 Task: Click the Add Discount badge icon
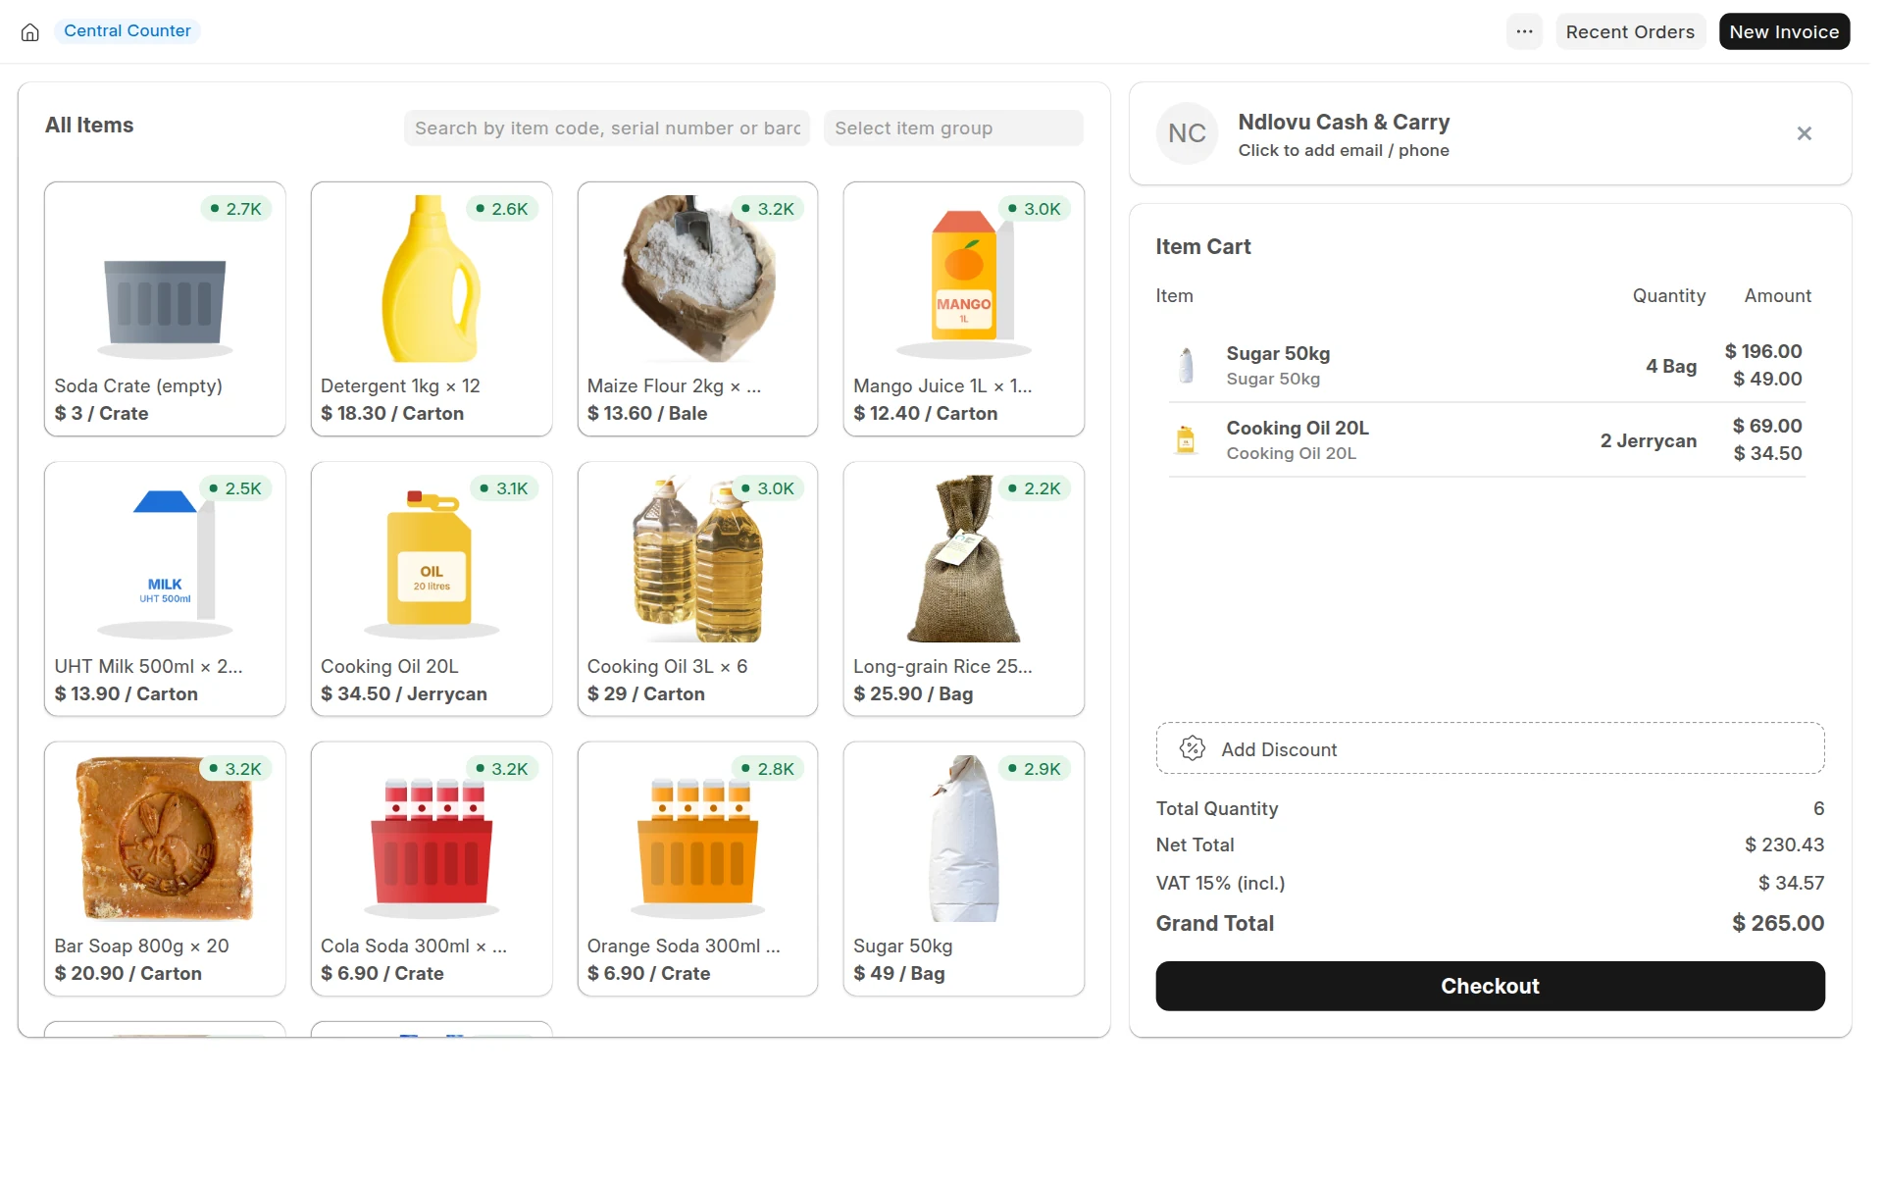[1192, 748]
